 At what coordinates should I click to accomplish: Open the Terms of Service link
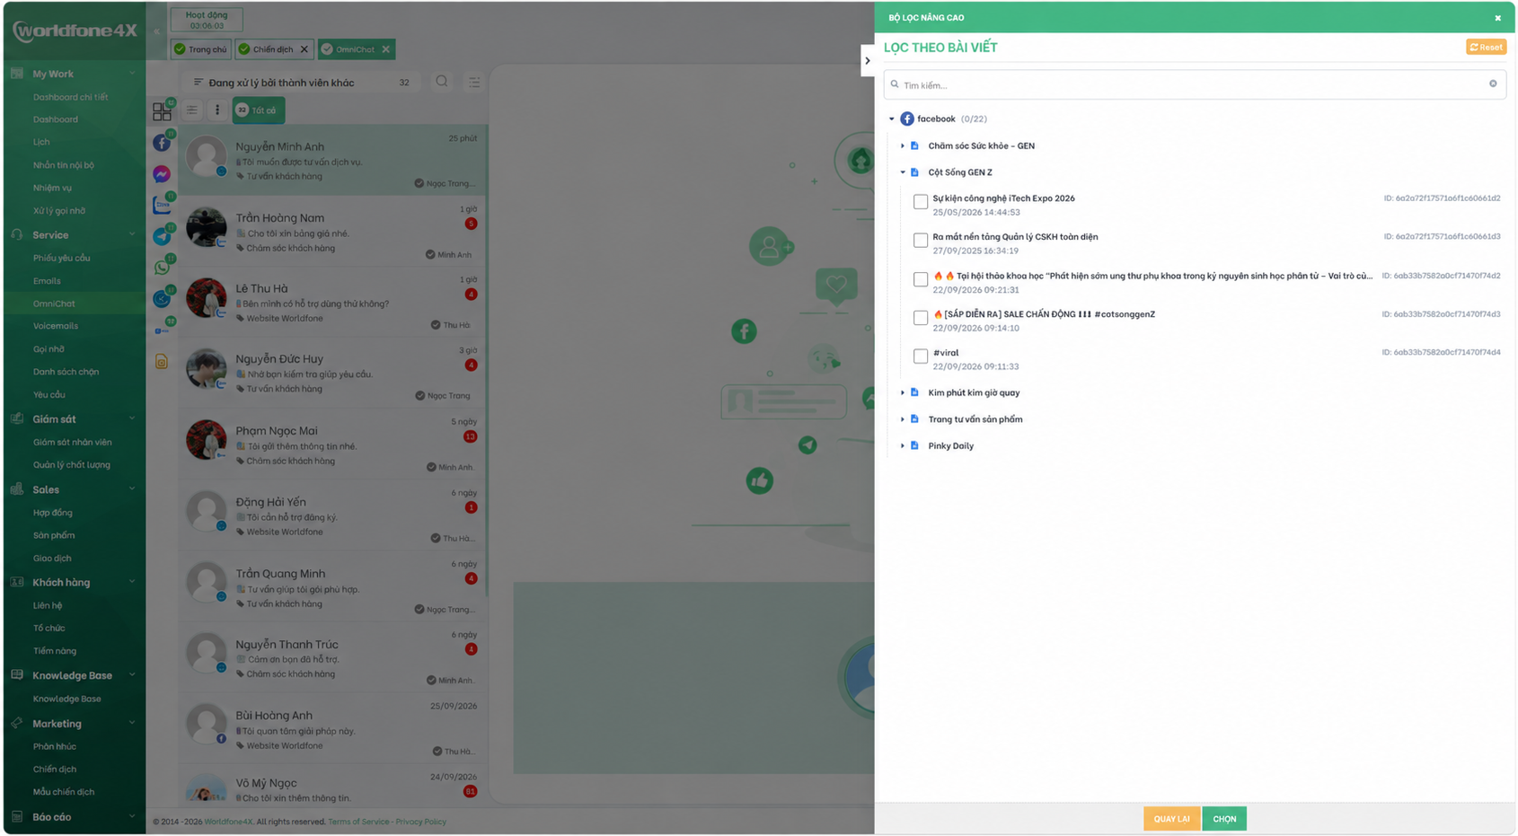click(358, 822)
